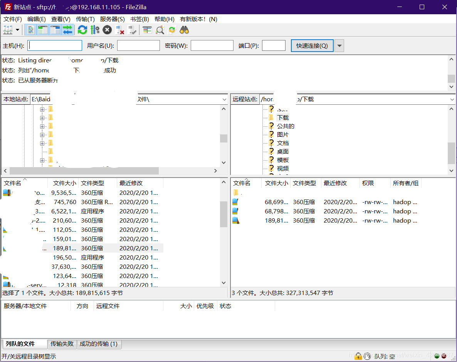Select the 模板 folder in remote tree

click(x=282, y=160)
